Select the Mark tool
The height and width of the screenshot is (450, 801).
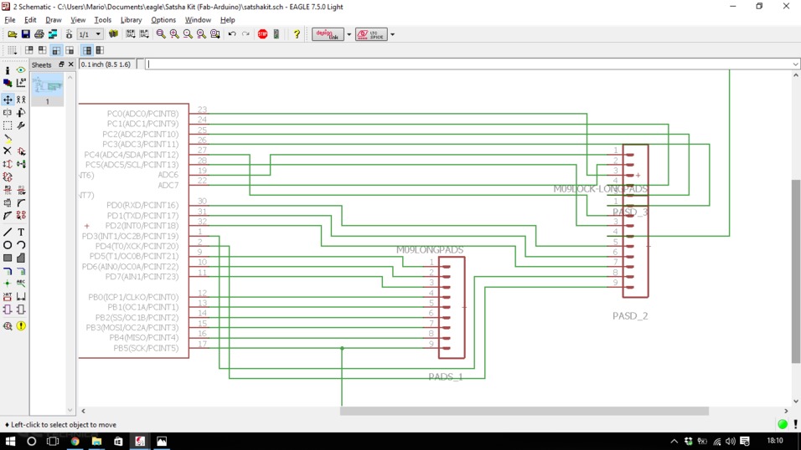point(21,83)
